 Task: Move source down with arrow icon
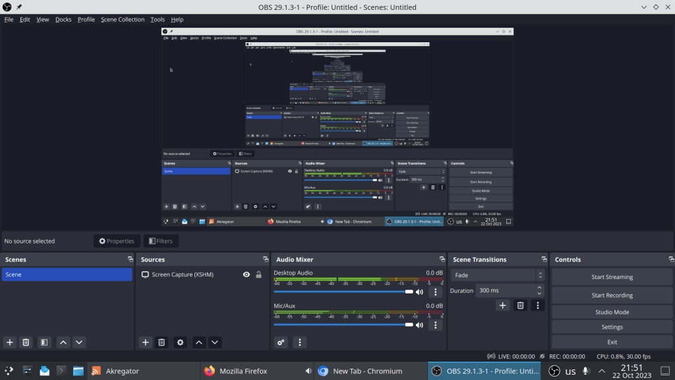click(215, 342)
